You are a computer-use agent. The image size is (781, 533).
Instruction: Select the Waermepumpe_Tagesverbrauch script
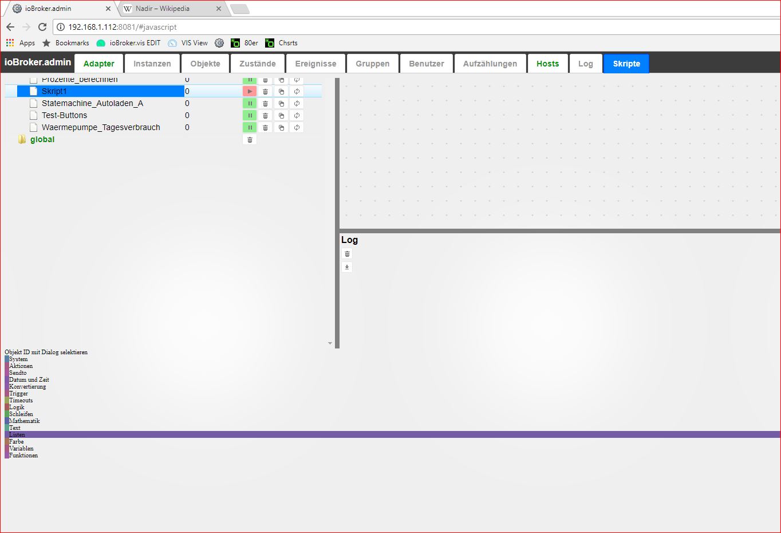click(101, 127)
